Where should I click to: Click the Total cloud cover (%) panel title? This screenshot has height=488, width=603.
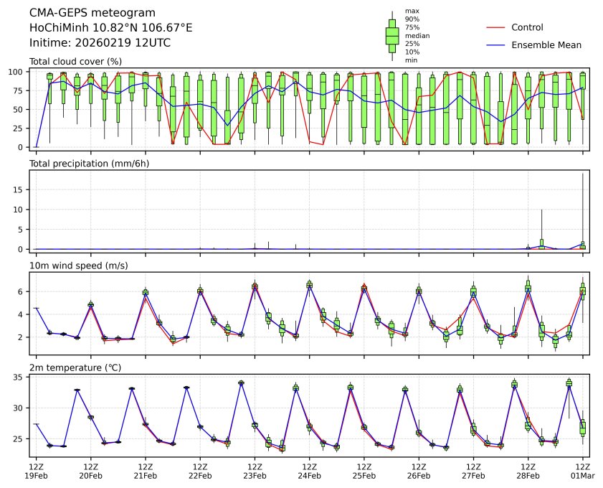[80, 61]
